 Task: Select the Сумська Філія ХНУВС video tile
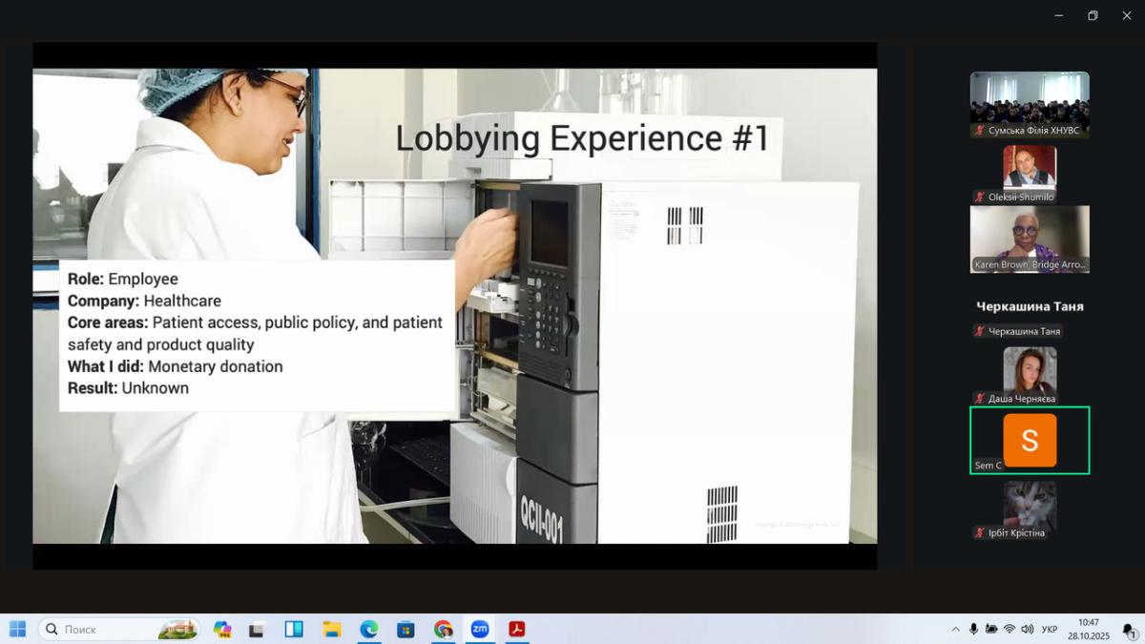click(x=1030, y=105)
